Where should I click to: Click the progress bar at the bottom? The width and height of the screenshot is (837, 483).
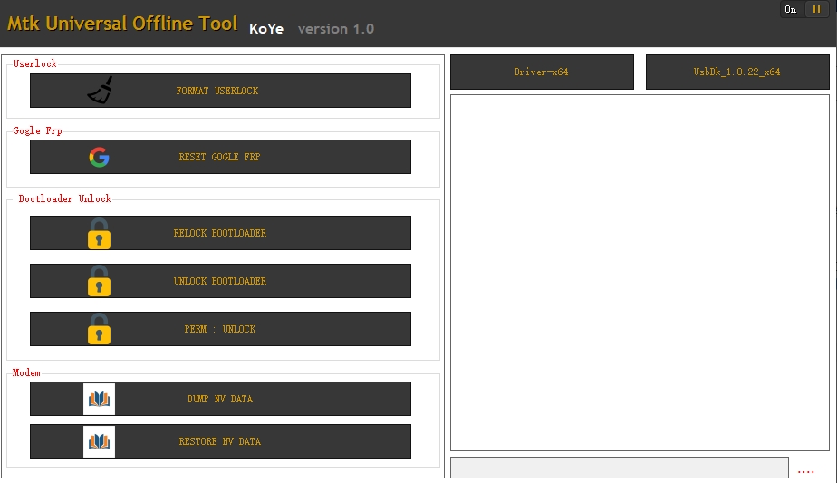click(620, 468)
